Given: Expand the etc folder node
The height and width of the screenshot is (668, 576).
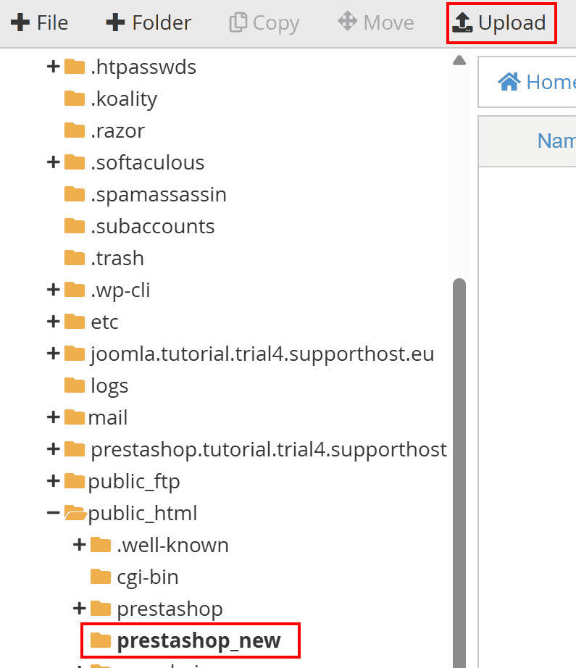Looking at the screenshot, I should [x=53, y=321].
